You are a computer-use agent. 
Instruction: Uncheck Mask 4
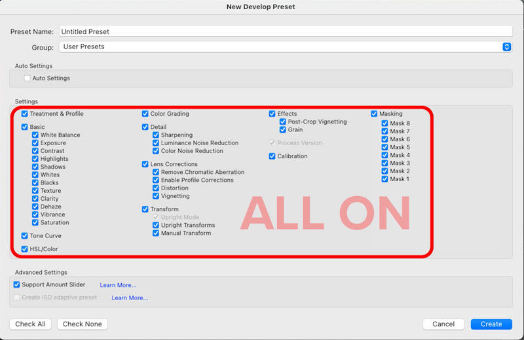[x=384, y=155]
